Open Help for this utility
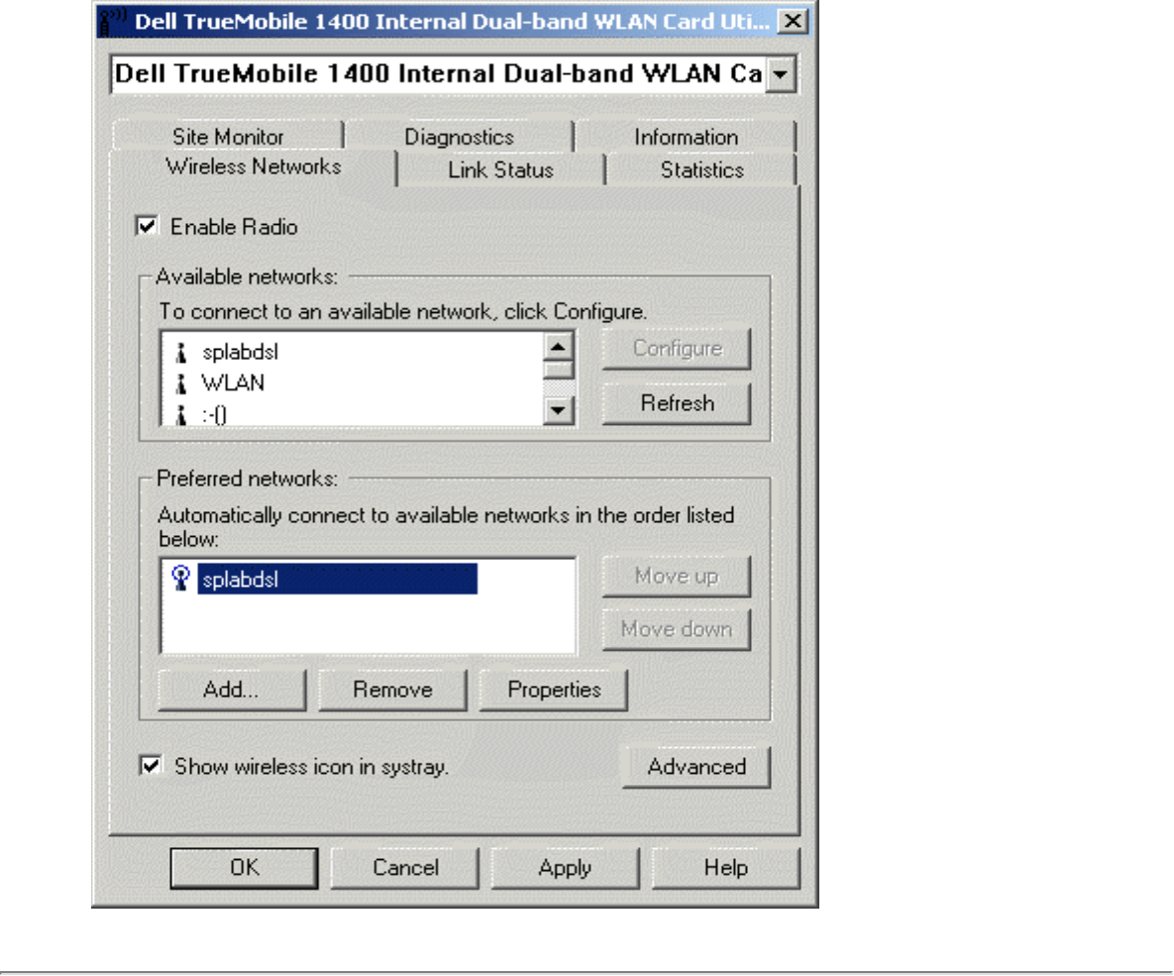 (x=725, y=868)
